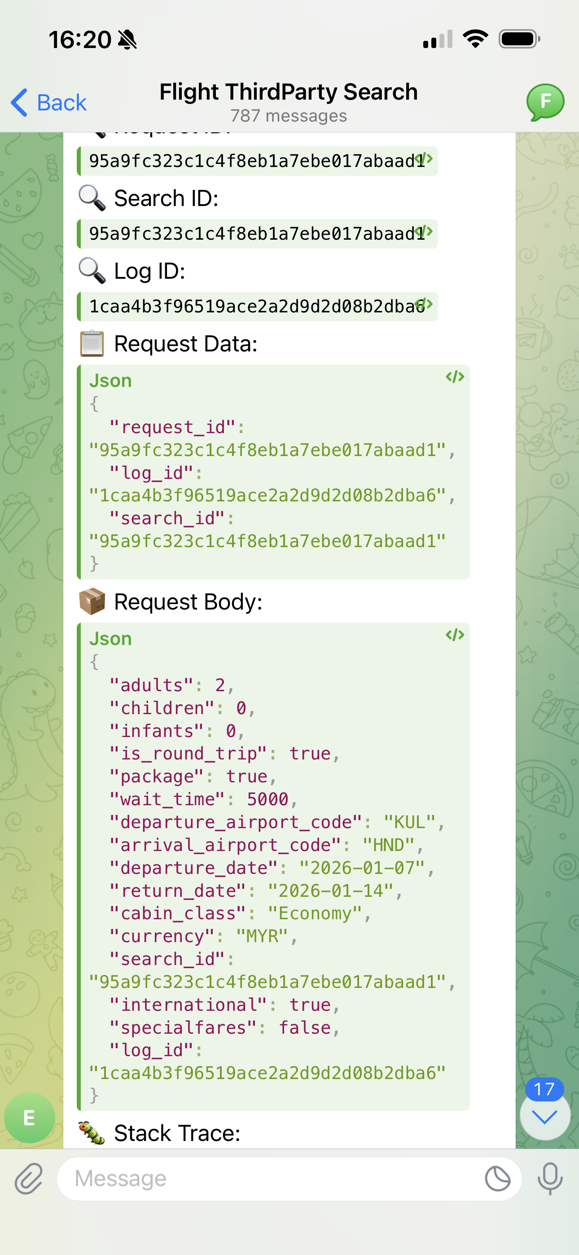Tap Back to return to chat list
The width and height of the screenshot is (579, 1255).
(48, 102)
